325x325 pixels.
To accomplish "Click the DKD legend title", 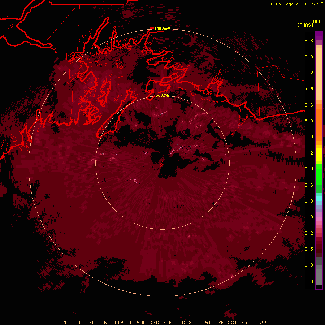I will (317, 21).
